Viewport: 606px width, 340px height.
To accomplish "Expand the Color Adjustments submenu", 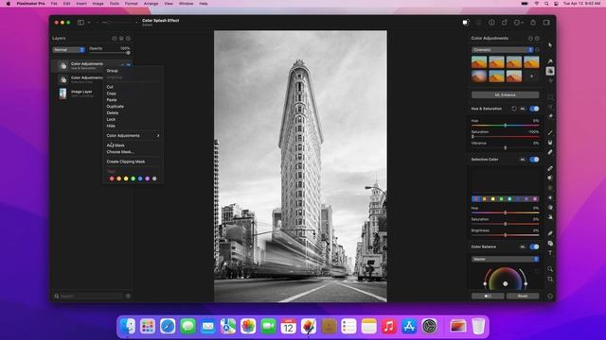I will (x=133, y=136).
